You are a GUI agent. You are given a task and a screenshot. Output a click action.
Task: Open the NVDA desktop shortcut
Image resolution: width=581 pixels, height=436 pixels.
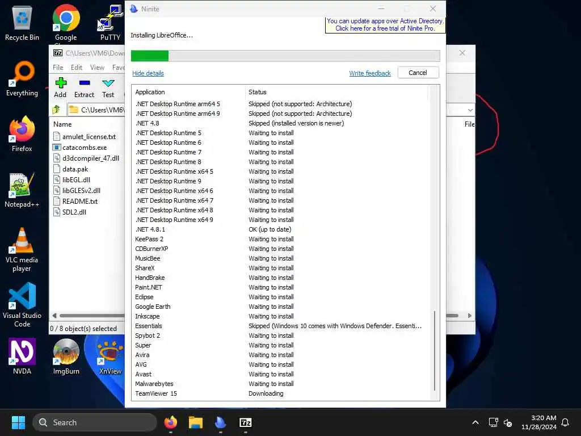(22, 357)
